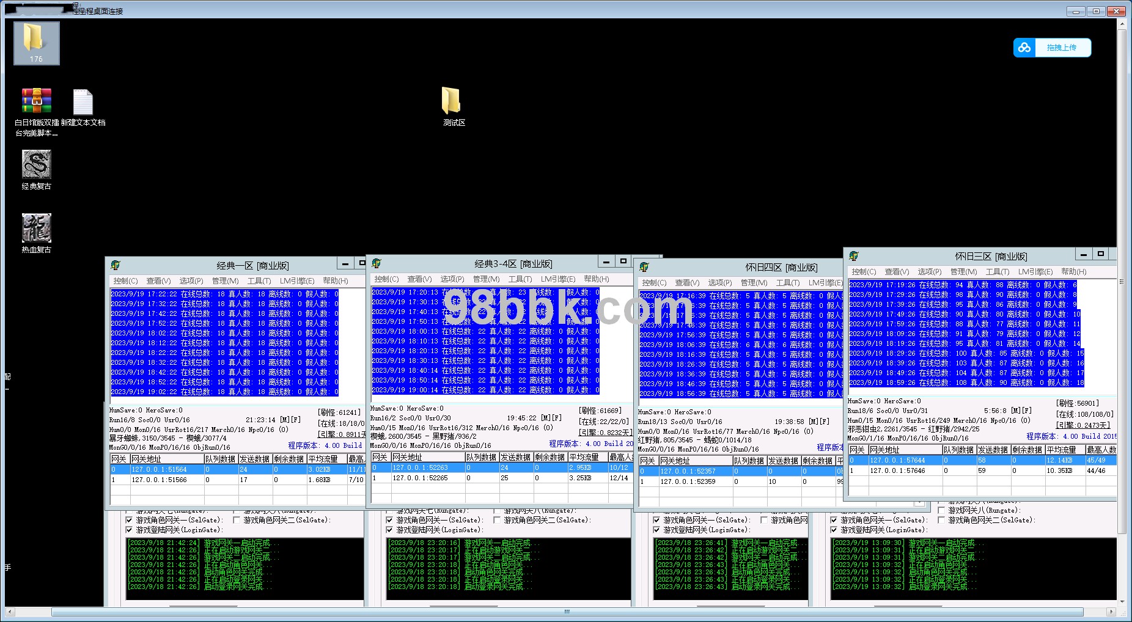Click the 拖拽上传 upload button
The height and width of the screenshot is (622, 1132).
point(1061,48)
